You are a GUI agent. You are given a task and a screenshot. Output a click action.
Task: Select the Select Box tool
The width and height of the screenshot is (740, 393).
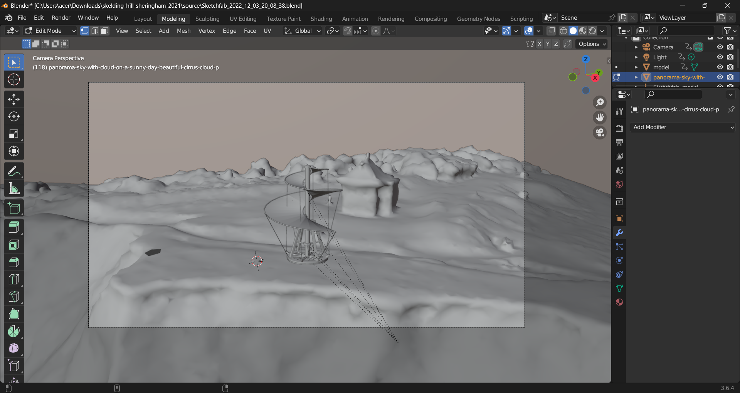[x=14, y=62]
